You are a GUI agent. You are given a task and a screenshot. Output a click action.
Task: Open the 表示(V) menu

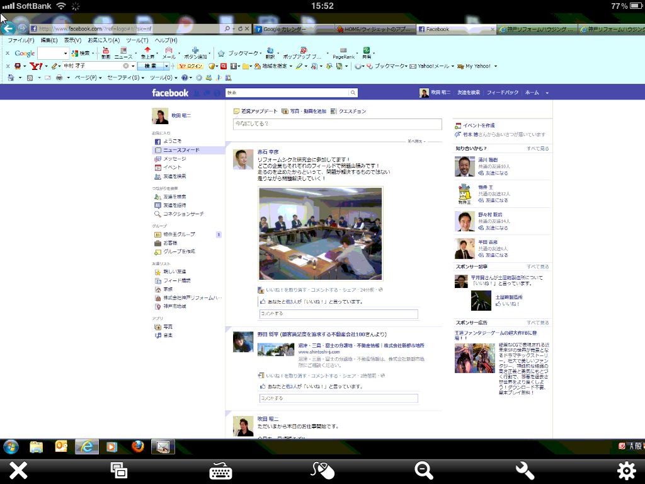coord(72,40)
